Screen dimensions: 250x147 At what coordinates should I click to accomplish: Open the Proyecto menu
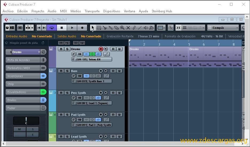click(38, 11)
